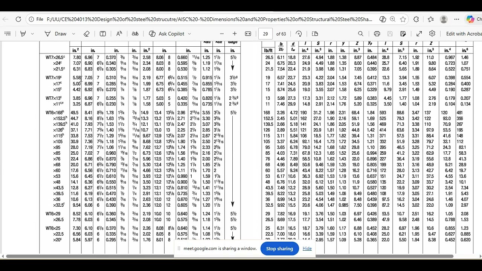
Task: Toggle Fit to width
Action: click(x=248, y=33)
